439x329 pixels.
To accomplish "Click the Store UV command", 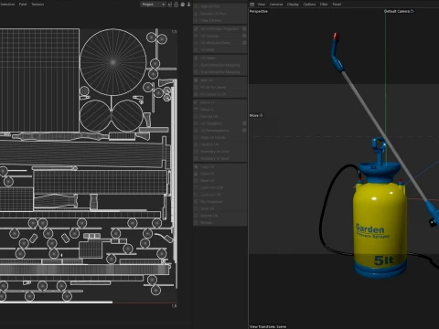I will pos(219,208).
